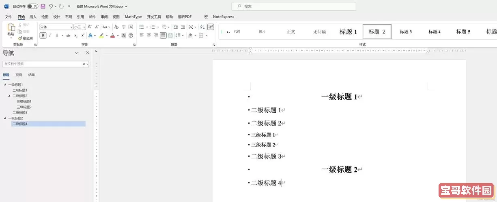Click the Format Painter (格式刷) button
The height and width of the screenshot is (202, 497).
[x=25, y=38]
